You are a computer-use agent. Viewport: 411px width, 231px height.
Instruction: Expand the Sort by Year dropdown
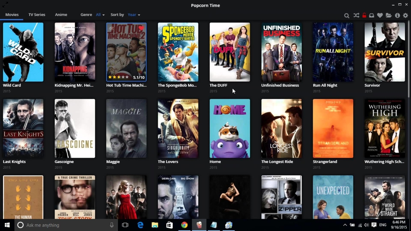click(134, 15)
